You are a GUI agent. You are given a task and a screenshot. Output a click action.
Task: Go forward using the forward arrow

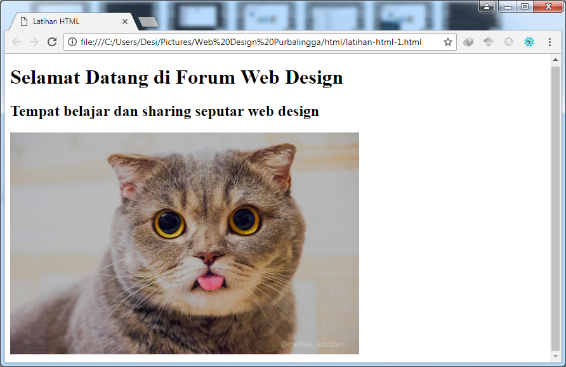(34, 42)
